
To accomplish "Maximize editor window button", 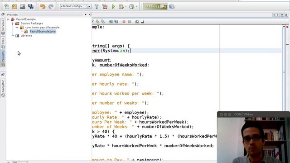I will tap(286, 15).
